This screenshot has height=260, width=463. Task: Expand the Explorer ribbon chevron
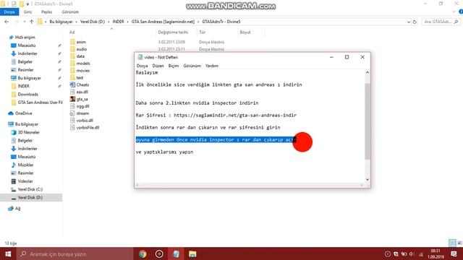click(454, 12)
